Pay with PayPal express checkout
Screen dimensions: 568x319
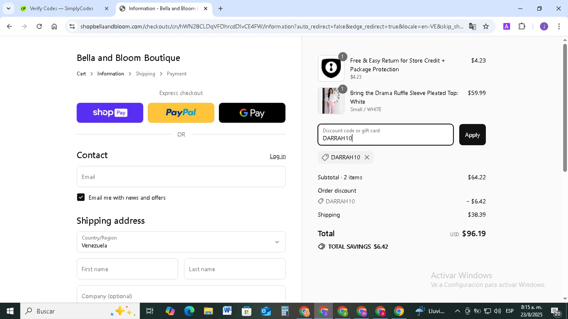tap(181, 113)
